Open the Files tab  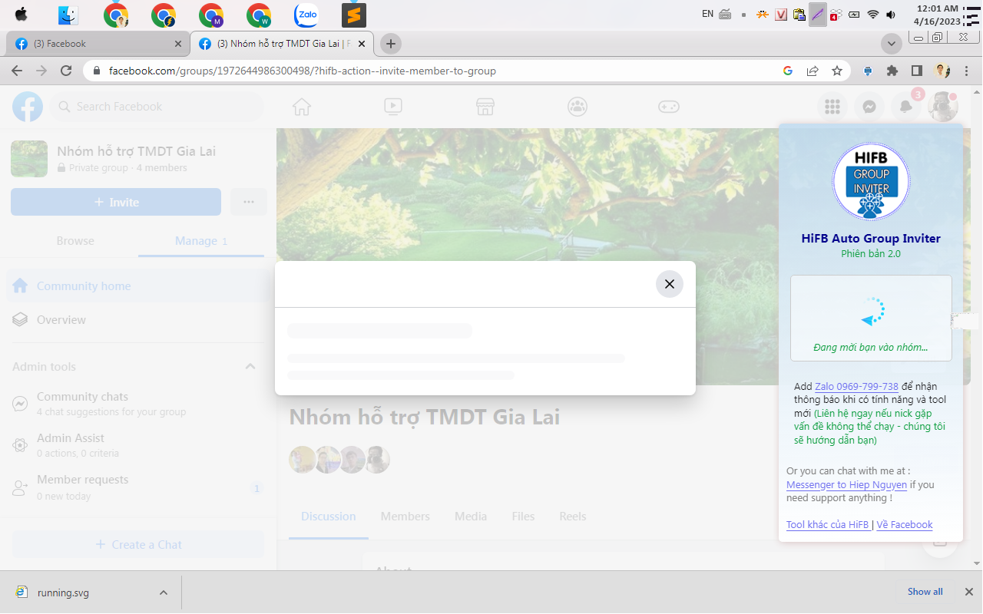(523, 517)
